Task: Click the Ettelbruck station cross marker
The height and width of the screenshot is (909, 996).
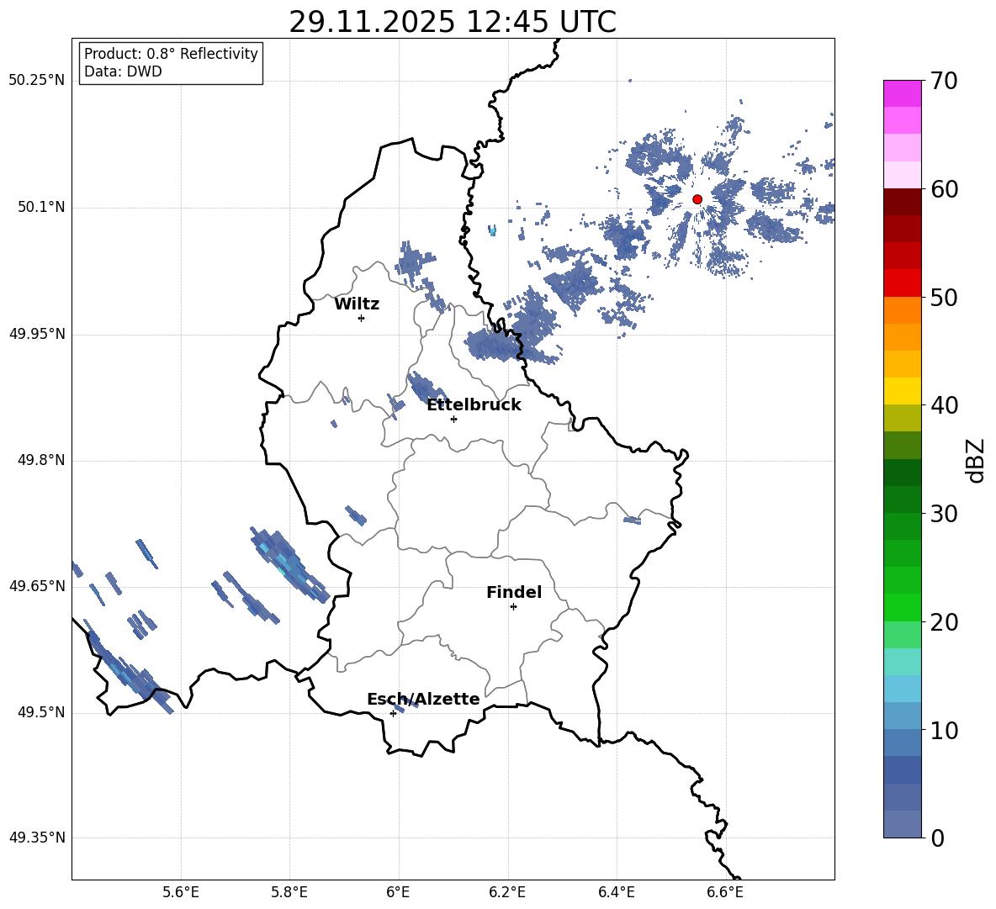Action: (453, 419)
